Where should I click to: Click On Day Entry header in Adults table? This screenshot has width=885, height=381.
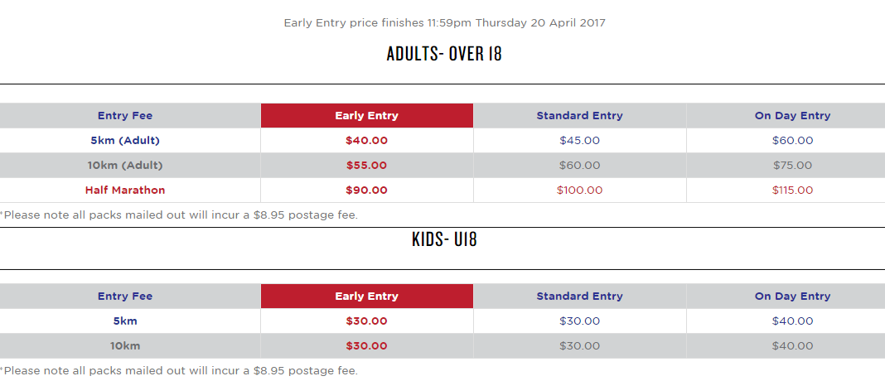coord(792,116)
